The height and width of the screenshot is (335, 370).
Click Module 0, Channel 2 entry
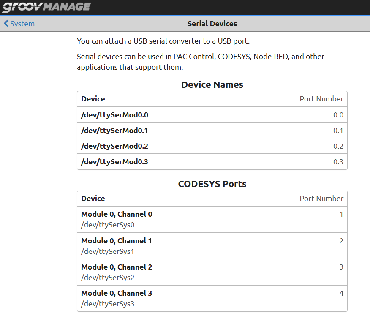tap(117, 267)
